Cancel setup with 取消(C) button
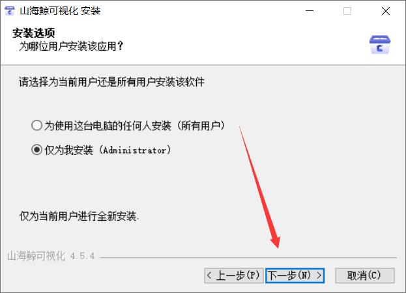This screenshot has height=293, width=406. [365, 275]
